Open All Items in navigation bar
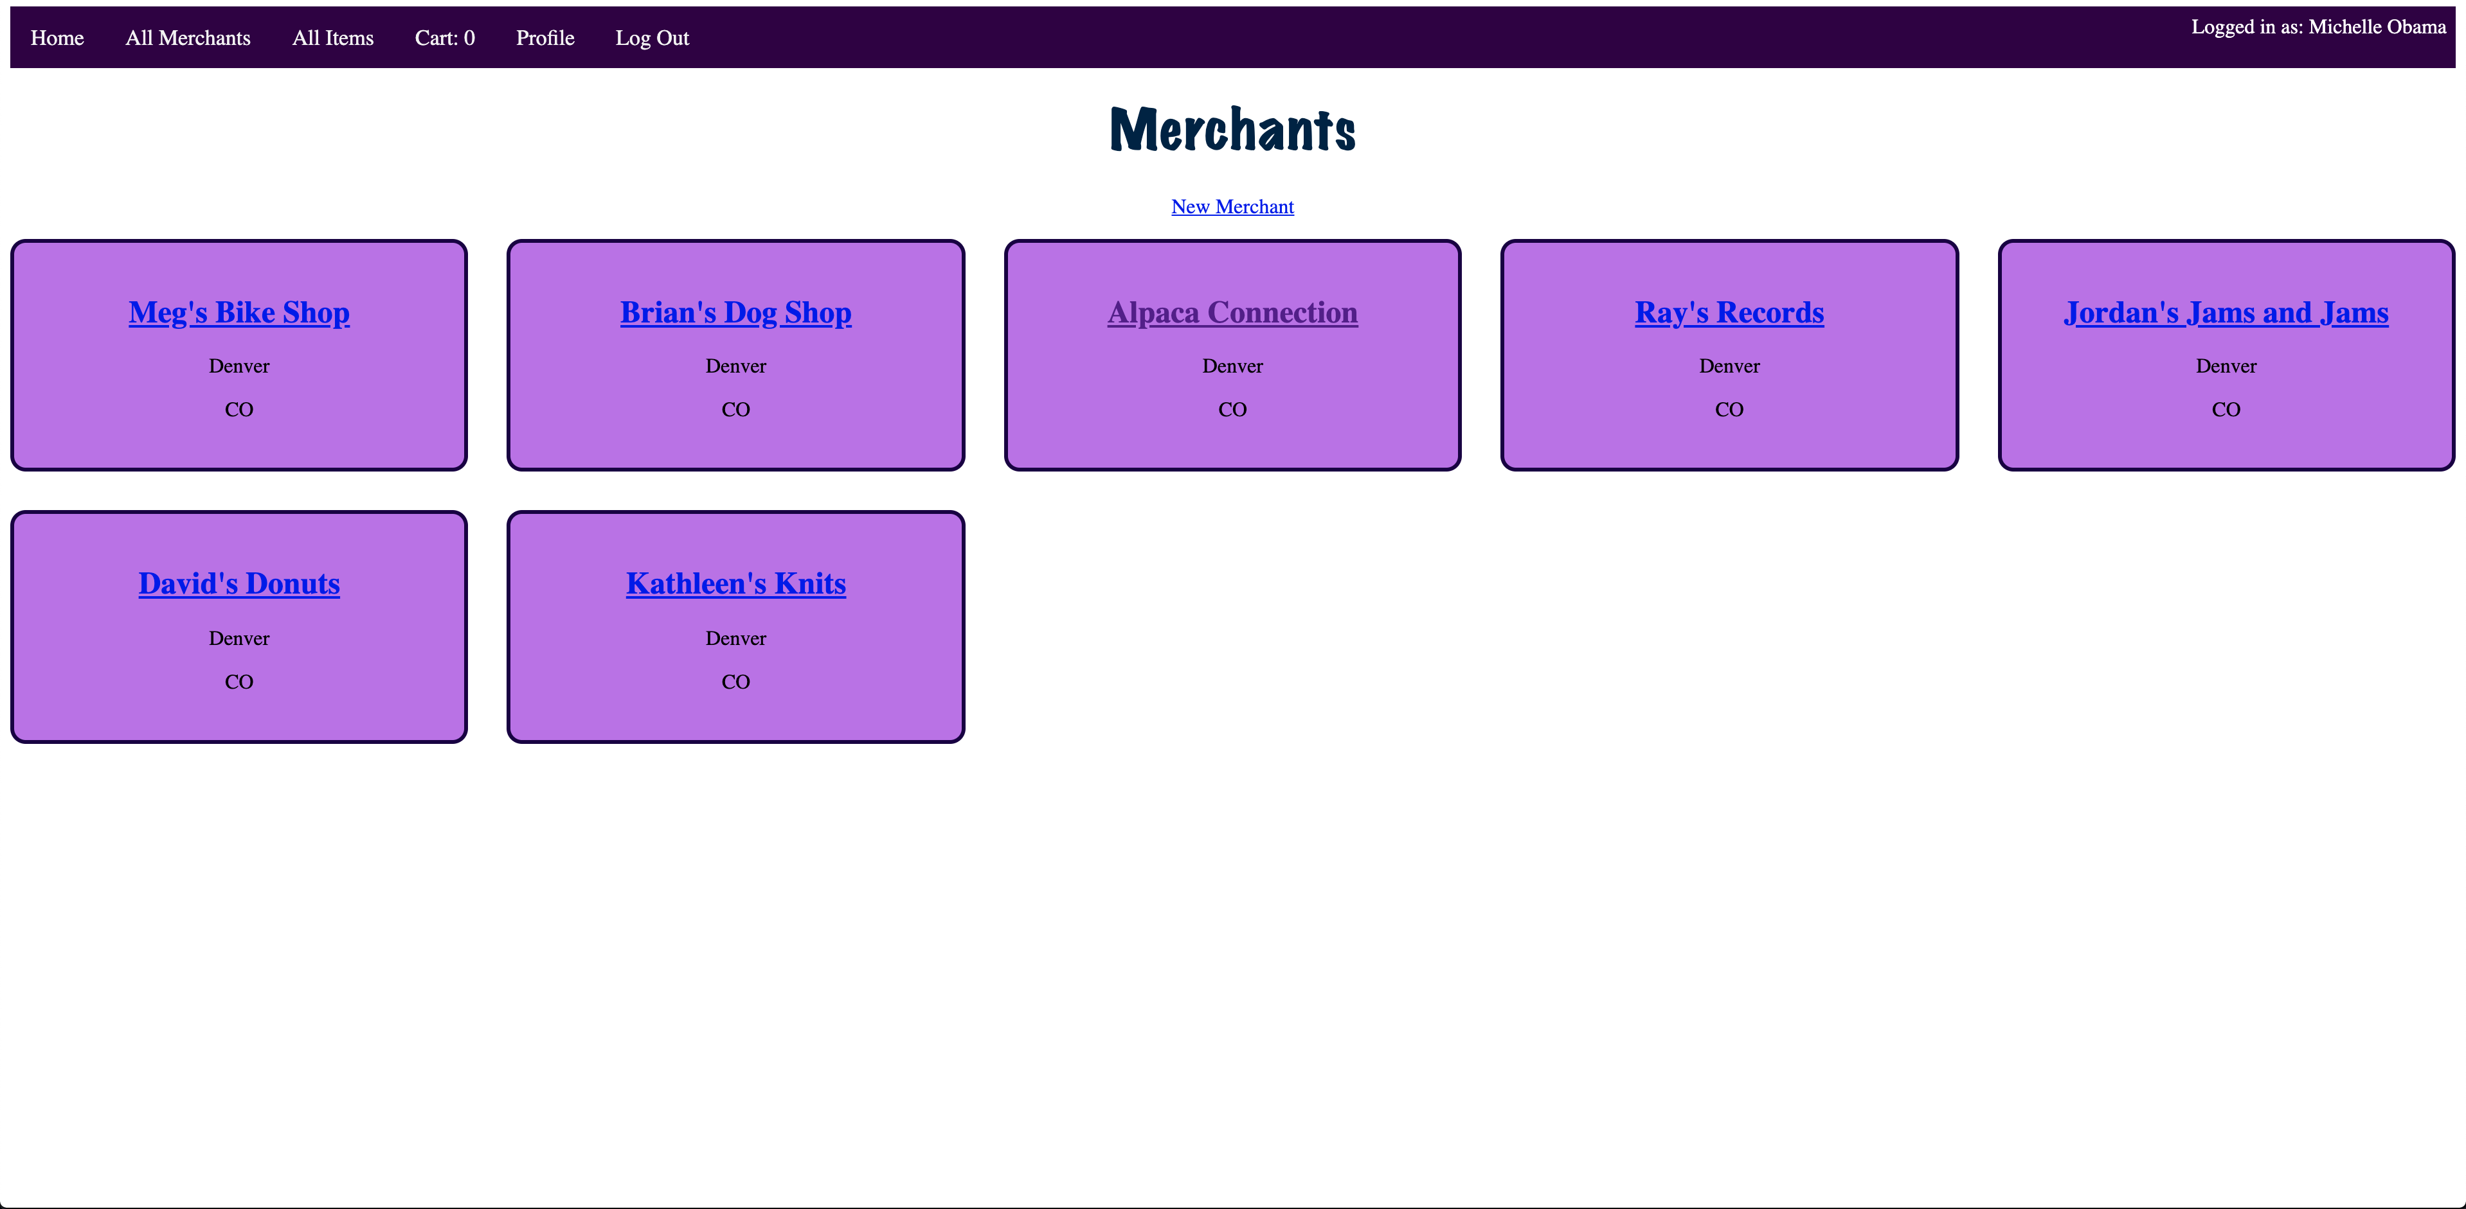This screenshot has width=2466, height=1209. tap(332, 39)
